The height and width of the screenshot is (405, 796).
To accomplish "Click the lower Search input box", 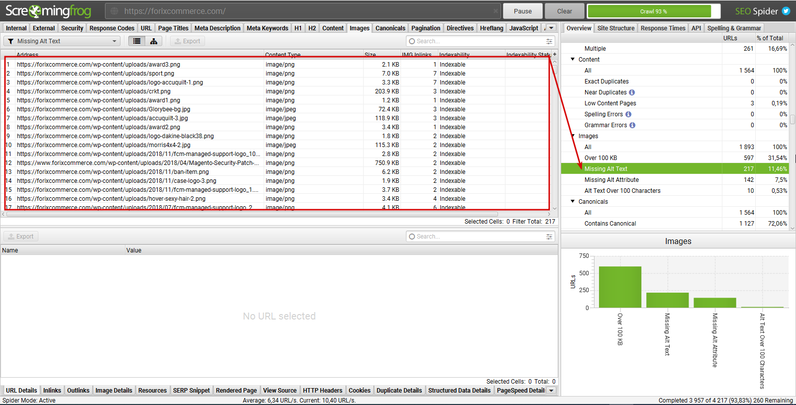I will tap(481, 237).
